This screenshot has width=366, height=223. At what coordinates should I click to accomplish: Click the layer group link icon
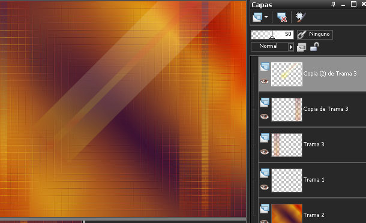[301, 47]
